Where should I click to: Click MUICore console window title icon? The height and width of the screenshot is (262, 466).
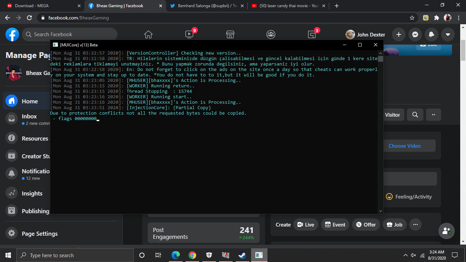pos(55,45)
